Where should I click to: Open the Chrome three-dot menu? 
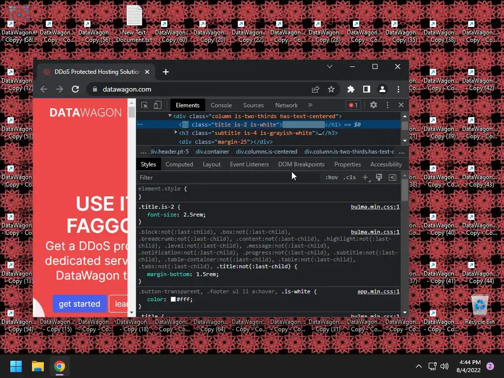tap(398, 89)
